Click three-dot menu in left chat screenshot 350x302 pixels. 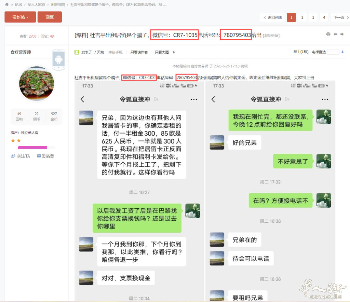tap(194, 99)
